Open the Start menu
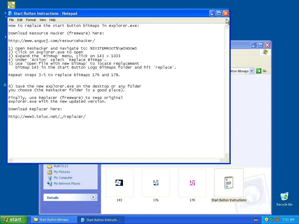 pyautogui.click(x=14, y=220)
